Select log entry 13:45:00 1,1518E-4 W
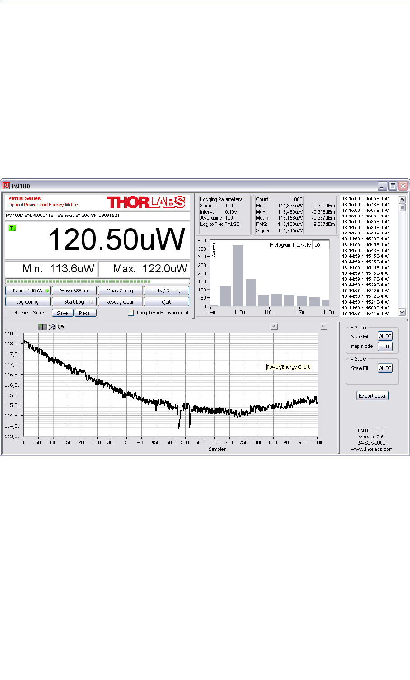410x680 pixels. click(x=365, y=205)
